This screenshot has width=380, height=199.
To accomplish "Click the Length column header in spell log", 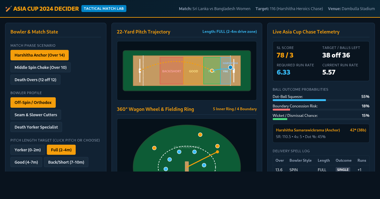I will coord(324,160).
